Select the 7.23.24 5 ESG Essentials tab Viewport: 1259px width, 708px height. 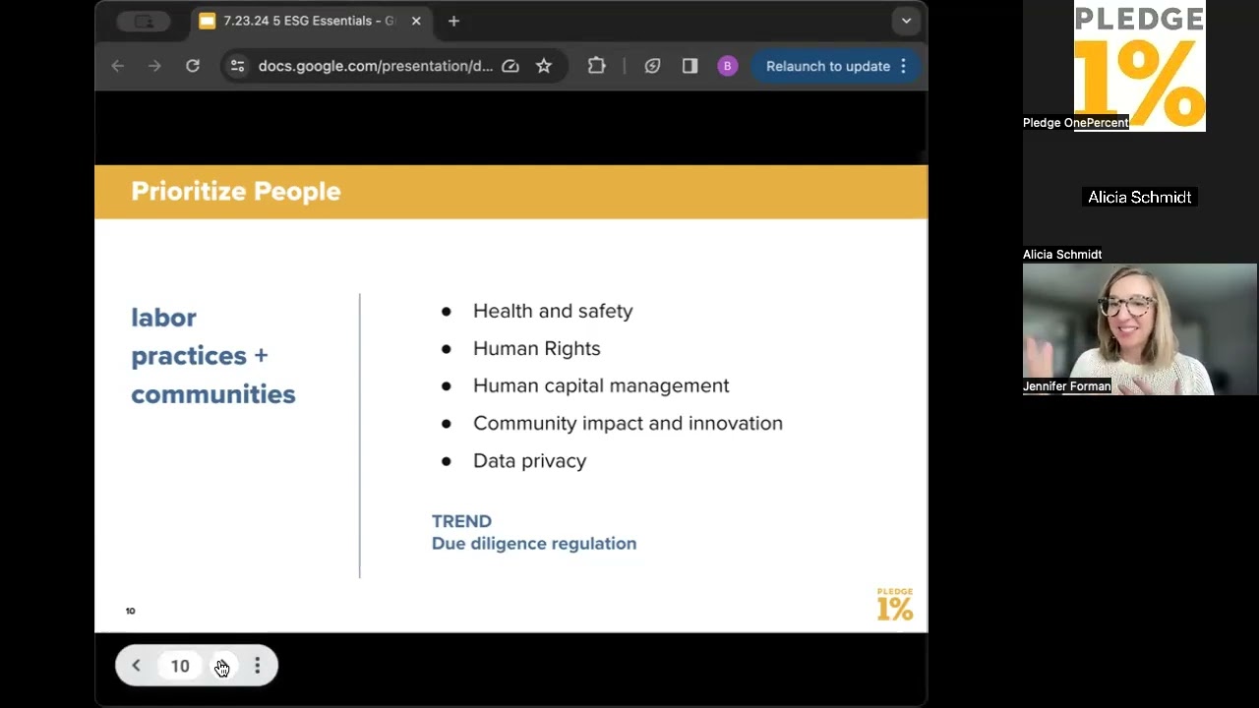[310, 21]
